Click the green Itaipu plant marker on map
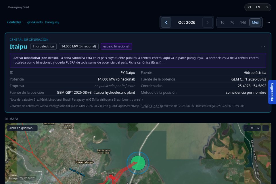The image size is (276, 184). tap(138, 163)
